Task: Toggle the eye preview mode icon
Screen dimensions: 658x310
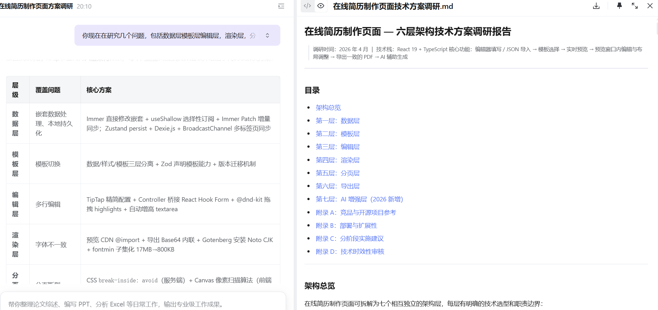Action: [x=321, y=6]
